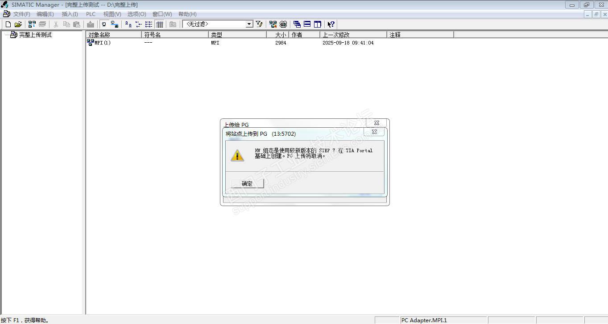Screen dimensions: 608x324
Task: Sort by the 注释 column header
Action: 420,35
